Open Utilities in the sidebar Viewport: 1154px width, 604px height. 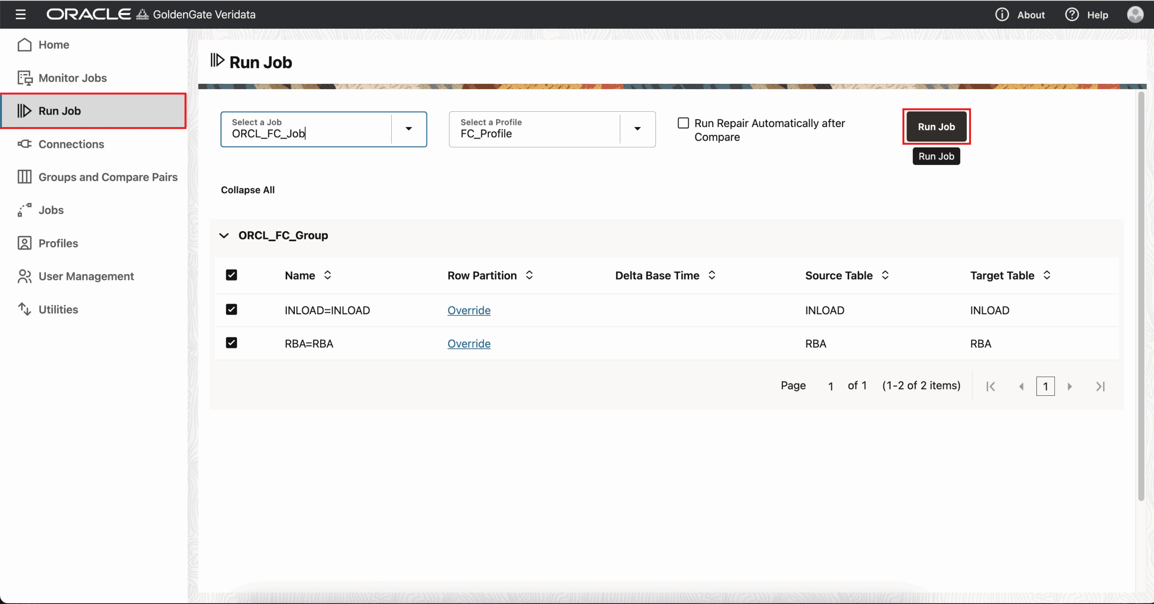[94, 309]
